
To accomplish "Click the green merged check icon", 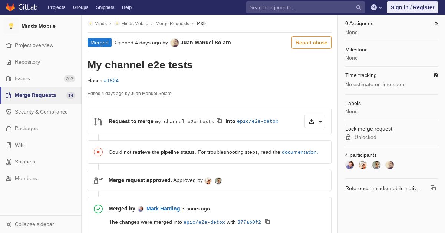I will tap(98, 209).
